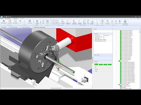Click Update all the programs
This screenshot has width=141, height=105.
click(74, 22)
